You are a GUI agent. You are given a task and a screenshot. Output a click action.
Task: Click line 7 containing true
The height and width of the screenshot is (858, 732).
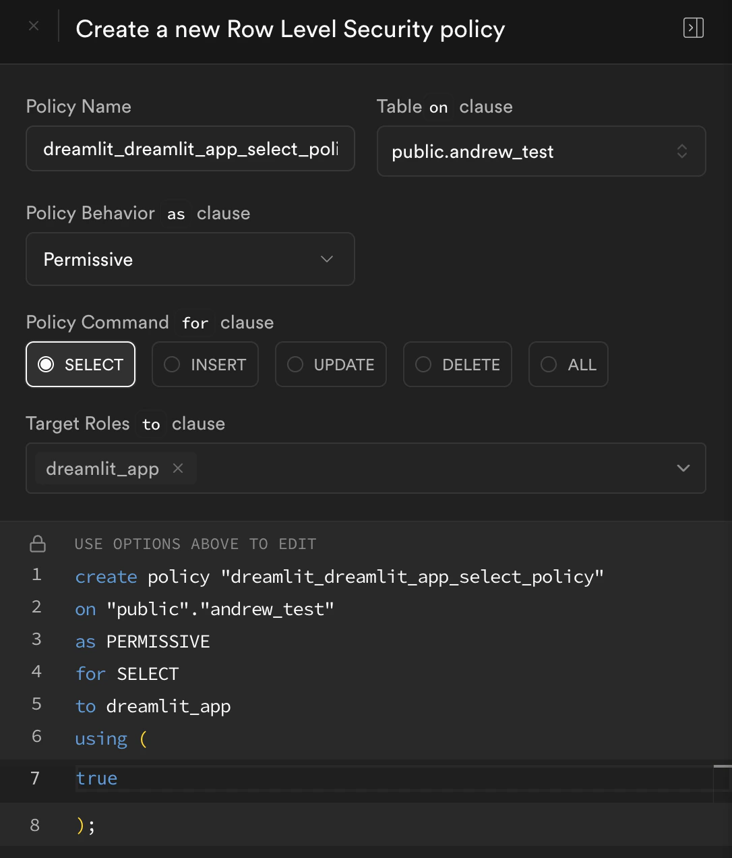96,779
